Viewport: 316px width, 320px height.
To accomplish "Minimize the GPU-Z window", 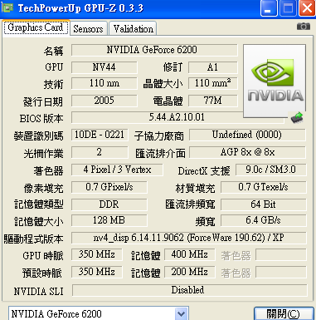I will (x=269, y=8).
